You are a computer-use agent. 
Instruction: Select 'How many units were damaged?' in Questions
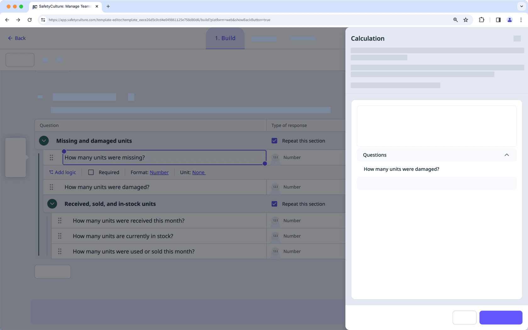pyautogui.click(x=401, y=169)
